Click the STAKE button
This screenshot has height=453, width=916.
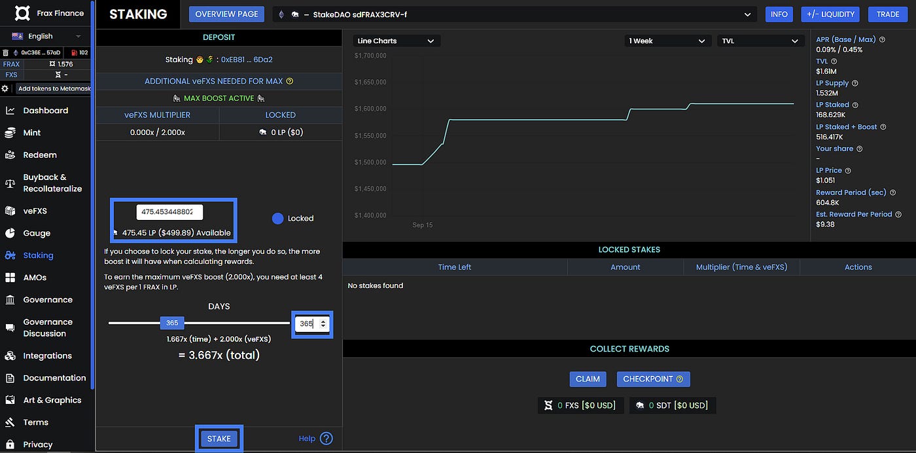coord(219,439)
